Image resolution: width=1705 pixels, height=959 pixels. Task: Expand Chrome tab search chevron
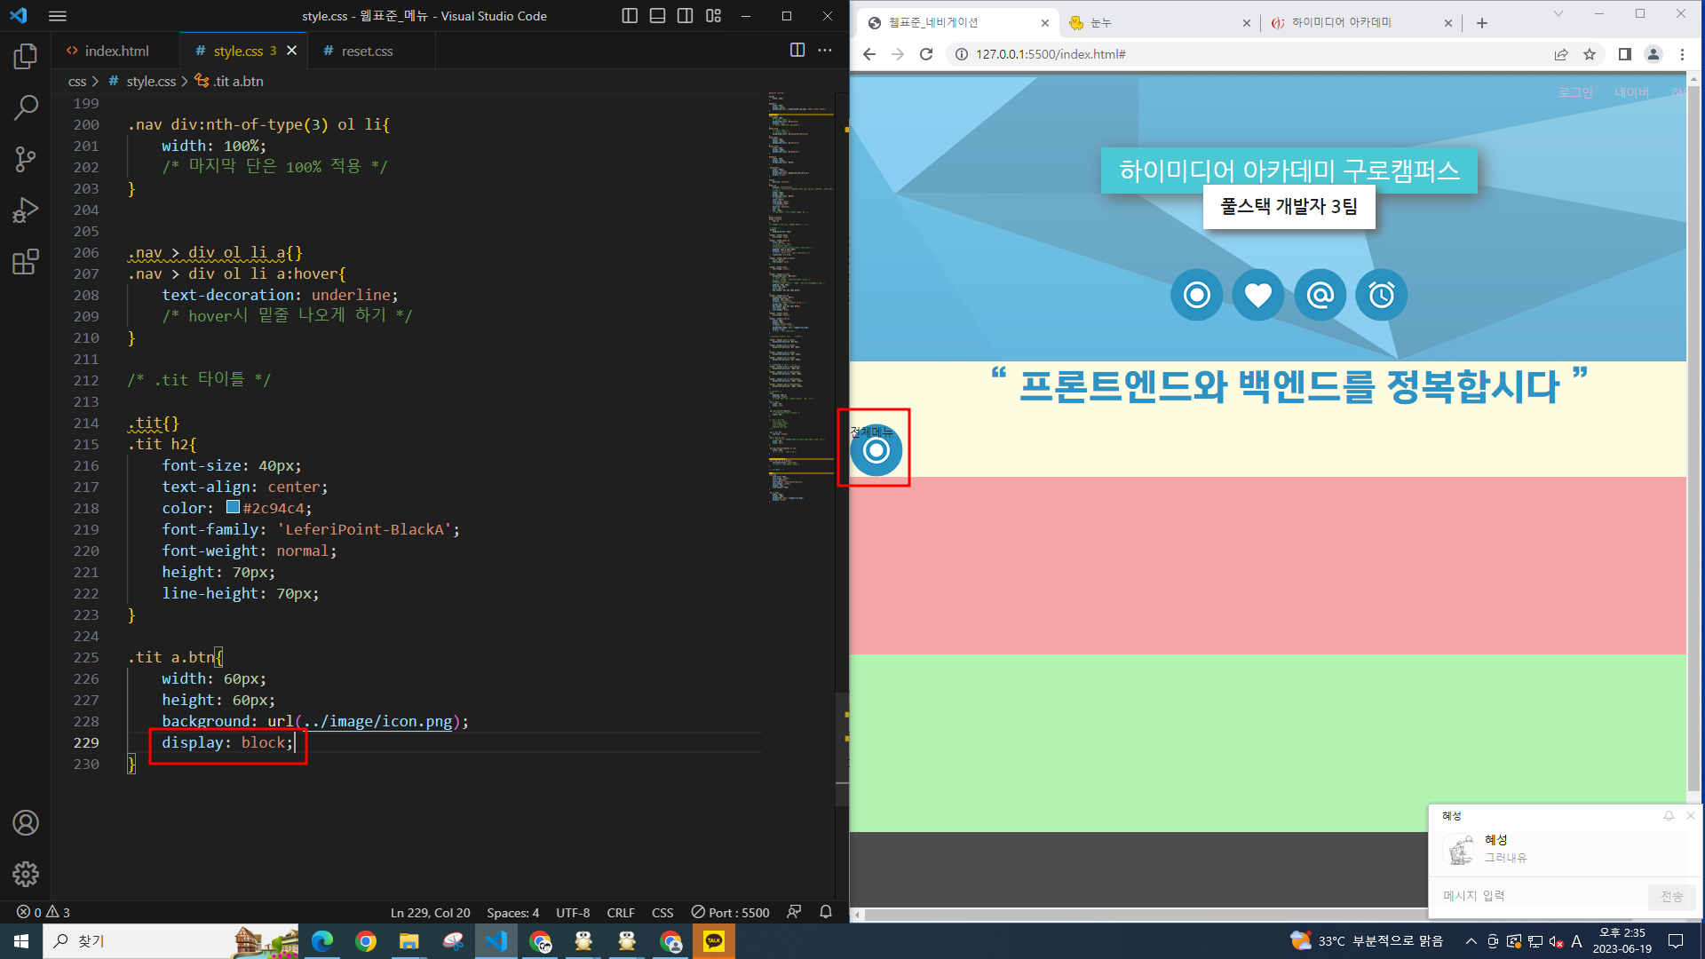(x=1558, y=14)
